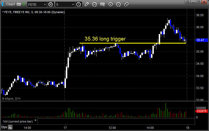Click the 35.00 price axis label
Screen dimensions: 209x131
[200, 52]
